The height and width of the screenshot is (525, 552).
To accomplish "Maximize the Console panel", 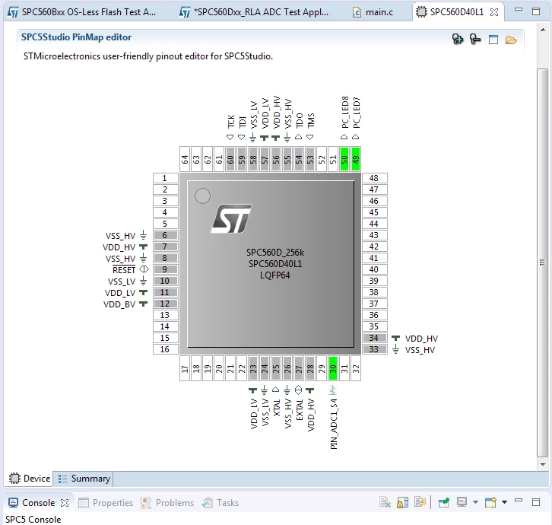I will 536,501.
